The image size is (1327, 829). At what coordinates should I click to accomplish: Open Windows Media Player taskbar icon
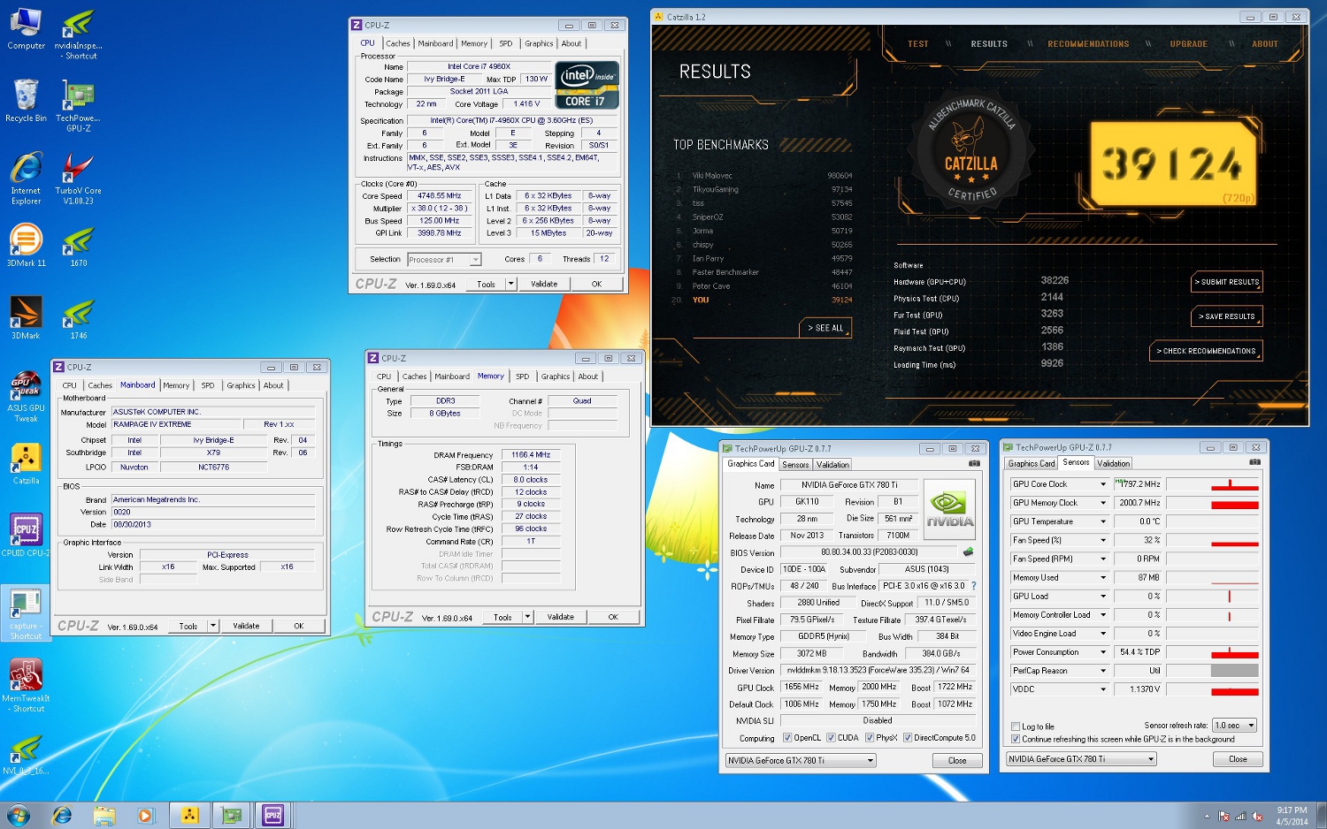click(146, 815)
